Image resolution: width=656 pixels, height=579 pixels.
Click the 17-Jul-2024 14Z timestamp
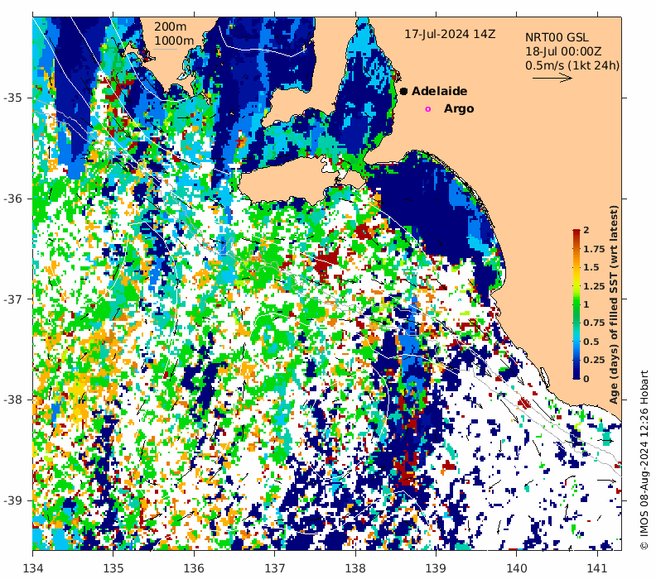tap(450, 34)
